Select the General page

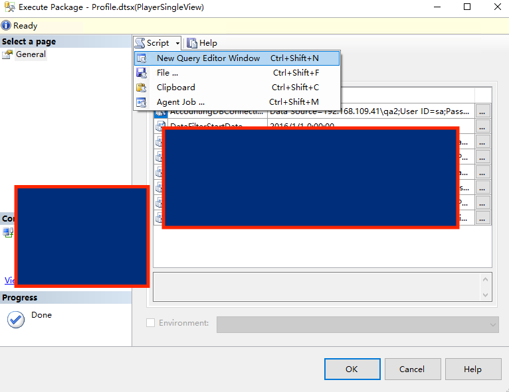(x=31, y=54)
